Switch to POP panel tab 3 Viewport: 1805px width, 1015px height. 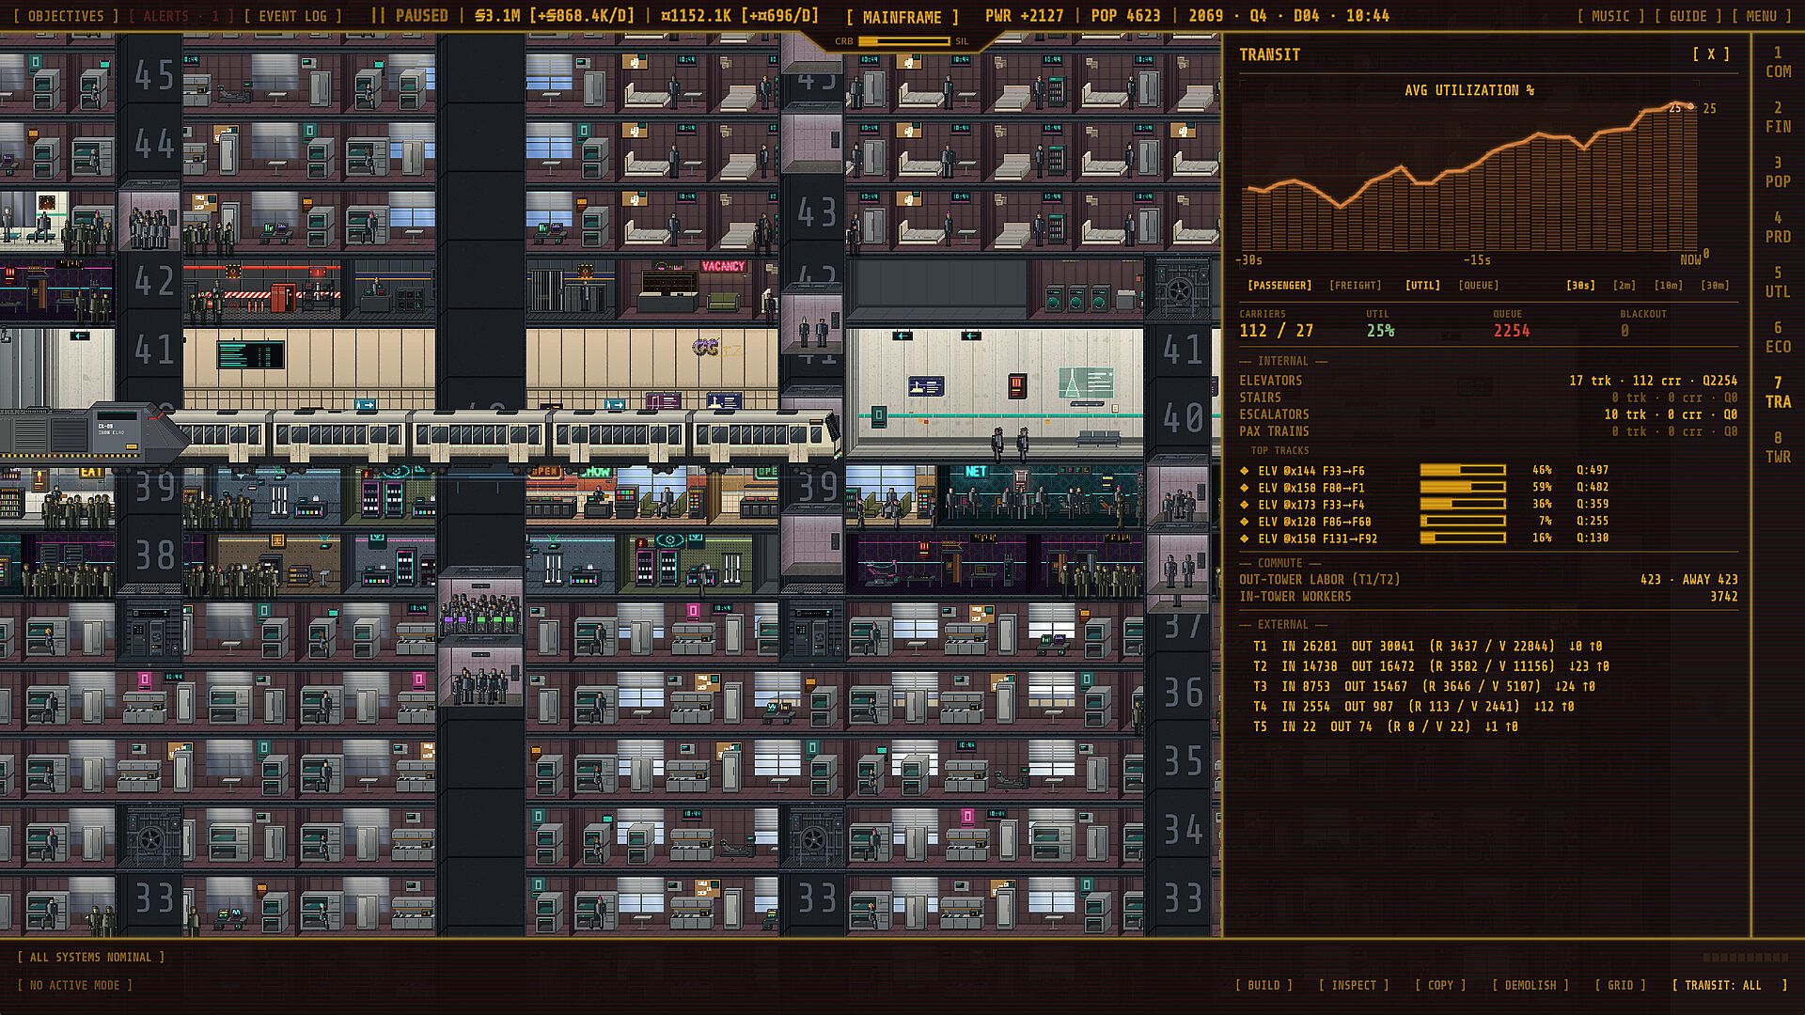(1778, 172)
